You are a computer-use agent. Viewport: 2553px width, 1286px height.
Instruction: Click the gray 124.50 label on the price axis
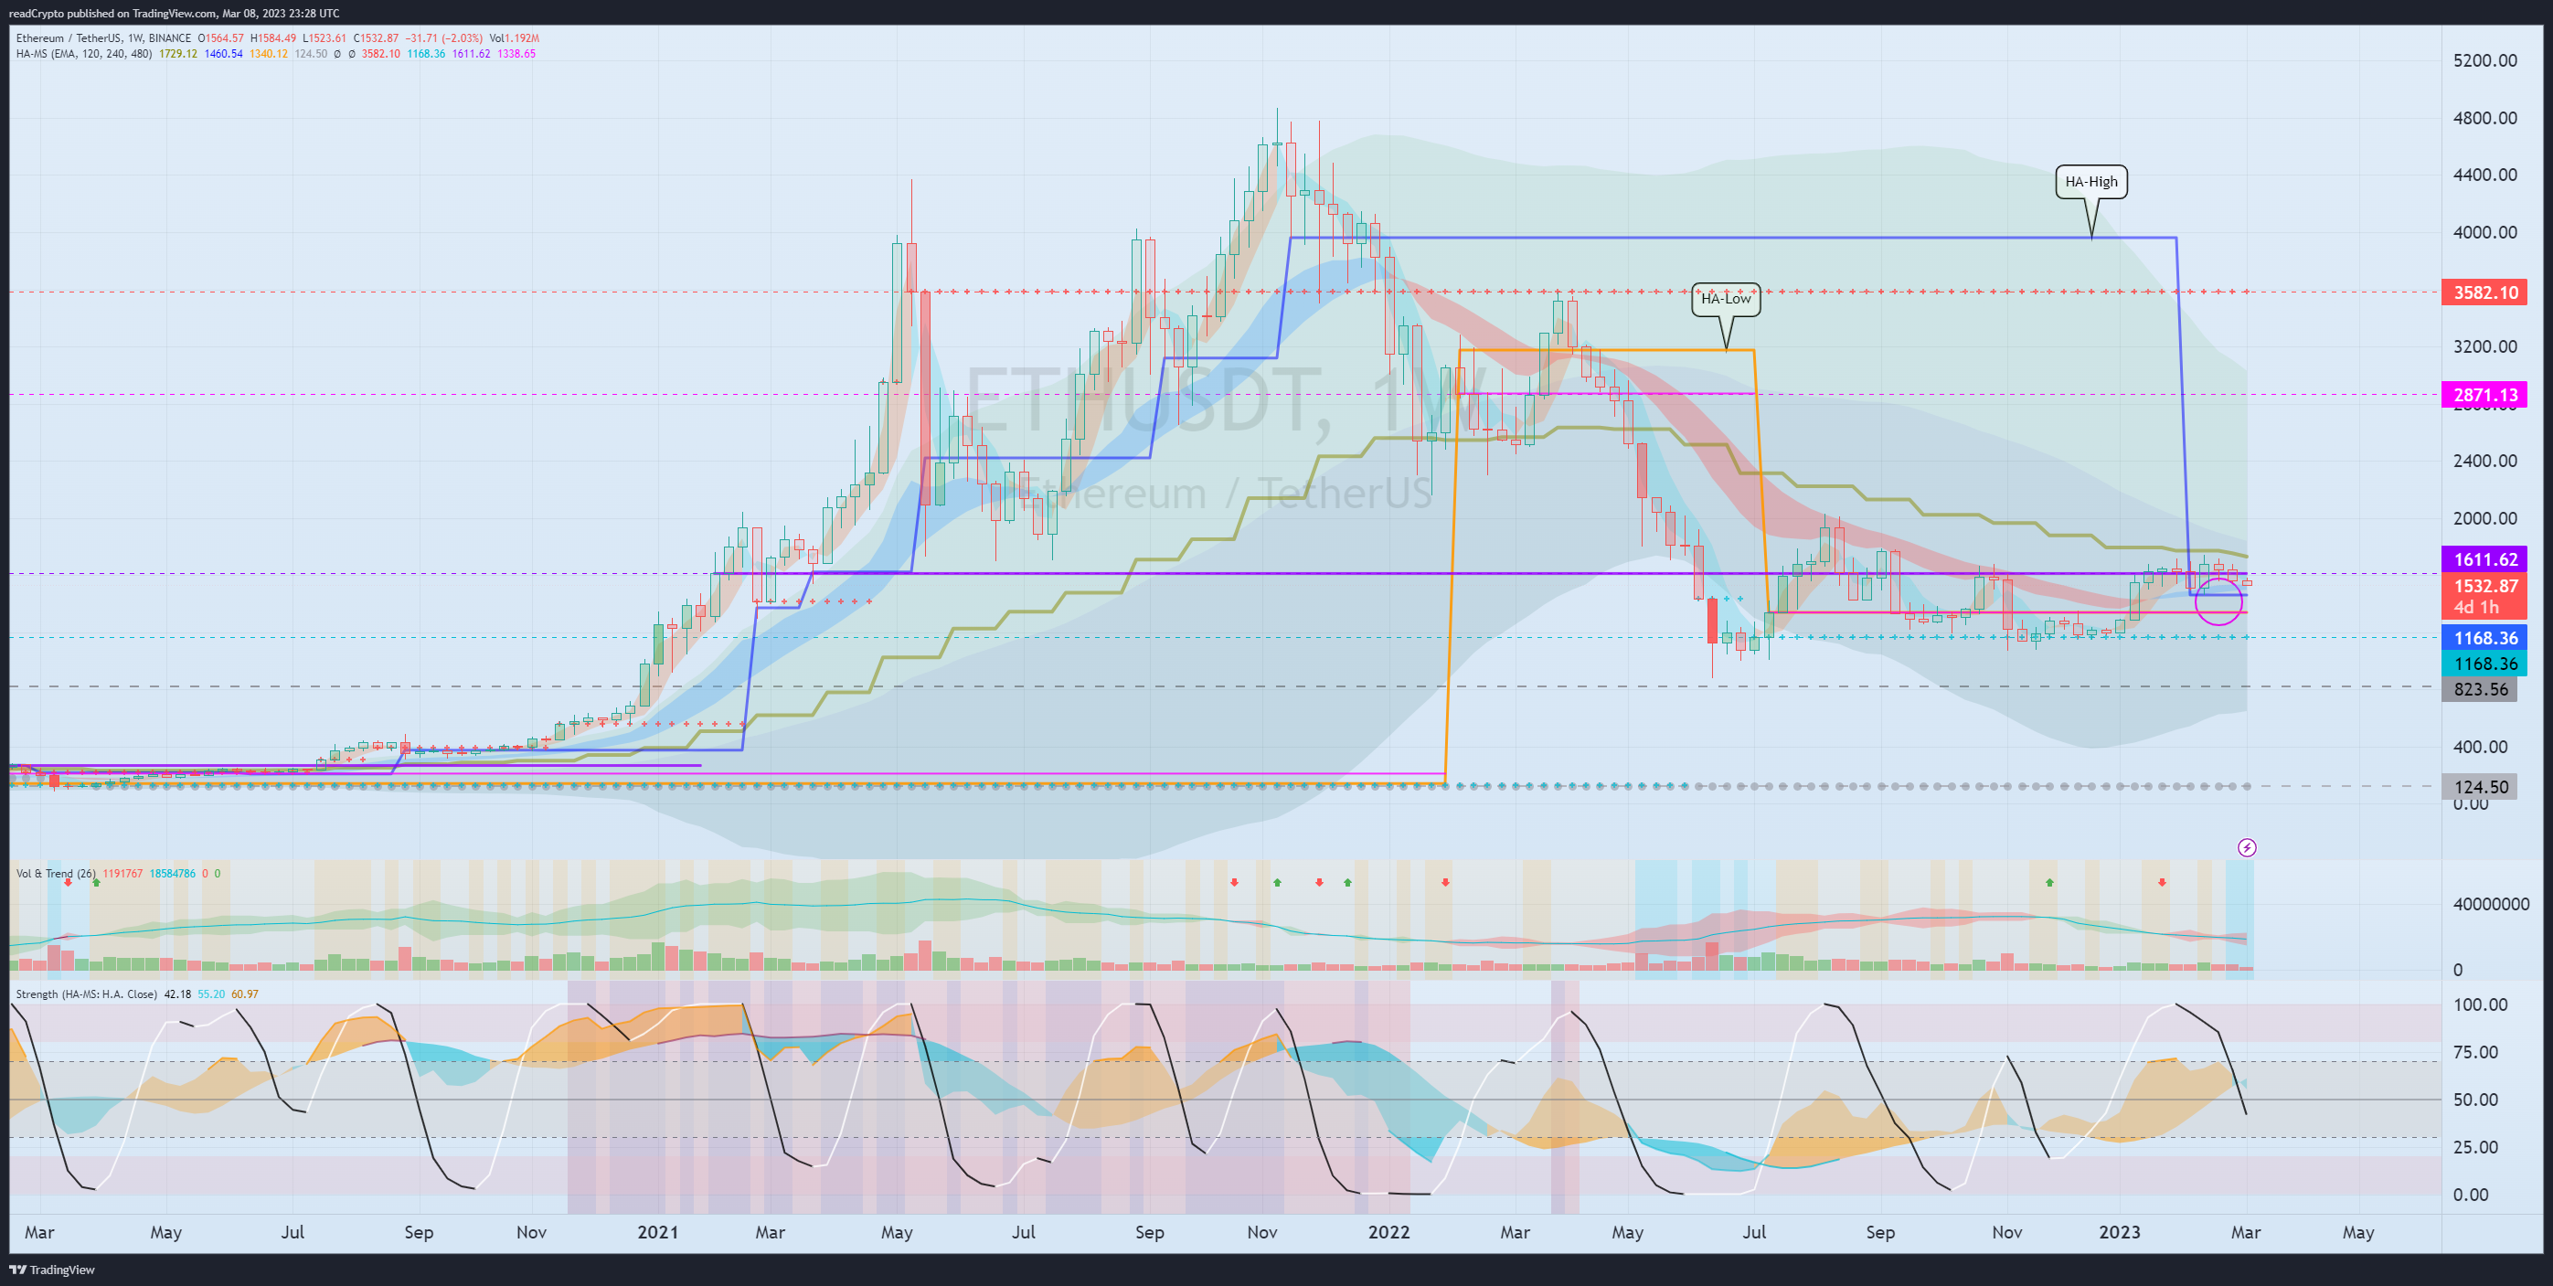click(x=2481, y=788)
